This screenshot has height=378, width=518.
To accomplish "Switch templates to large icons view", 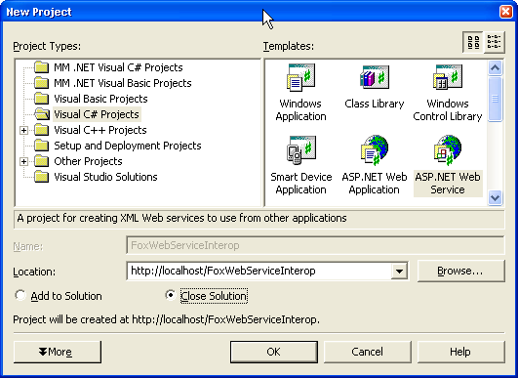I will click(473, 42).
